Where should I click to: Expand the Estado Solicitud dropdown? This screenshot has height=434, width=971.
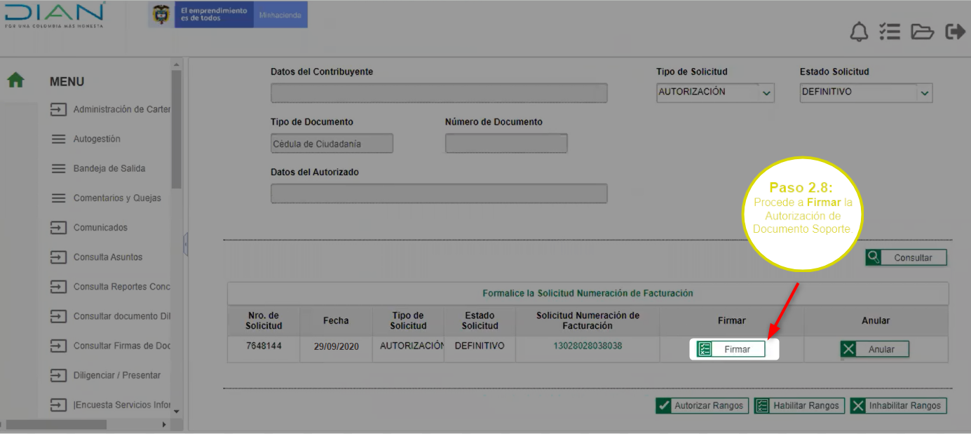(925, 93)
